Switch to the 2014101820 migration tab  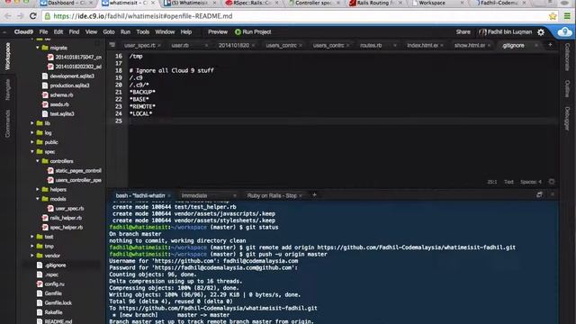pyautogui.click(x=234, y=46)
